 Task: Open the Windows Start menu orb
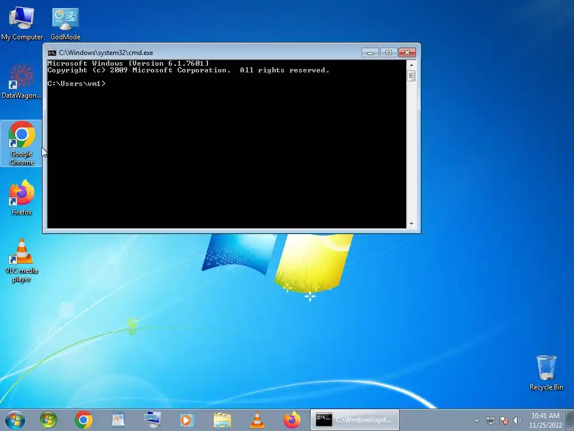coord(15,420)
